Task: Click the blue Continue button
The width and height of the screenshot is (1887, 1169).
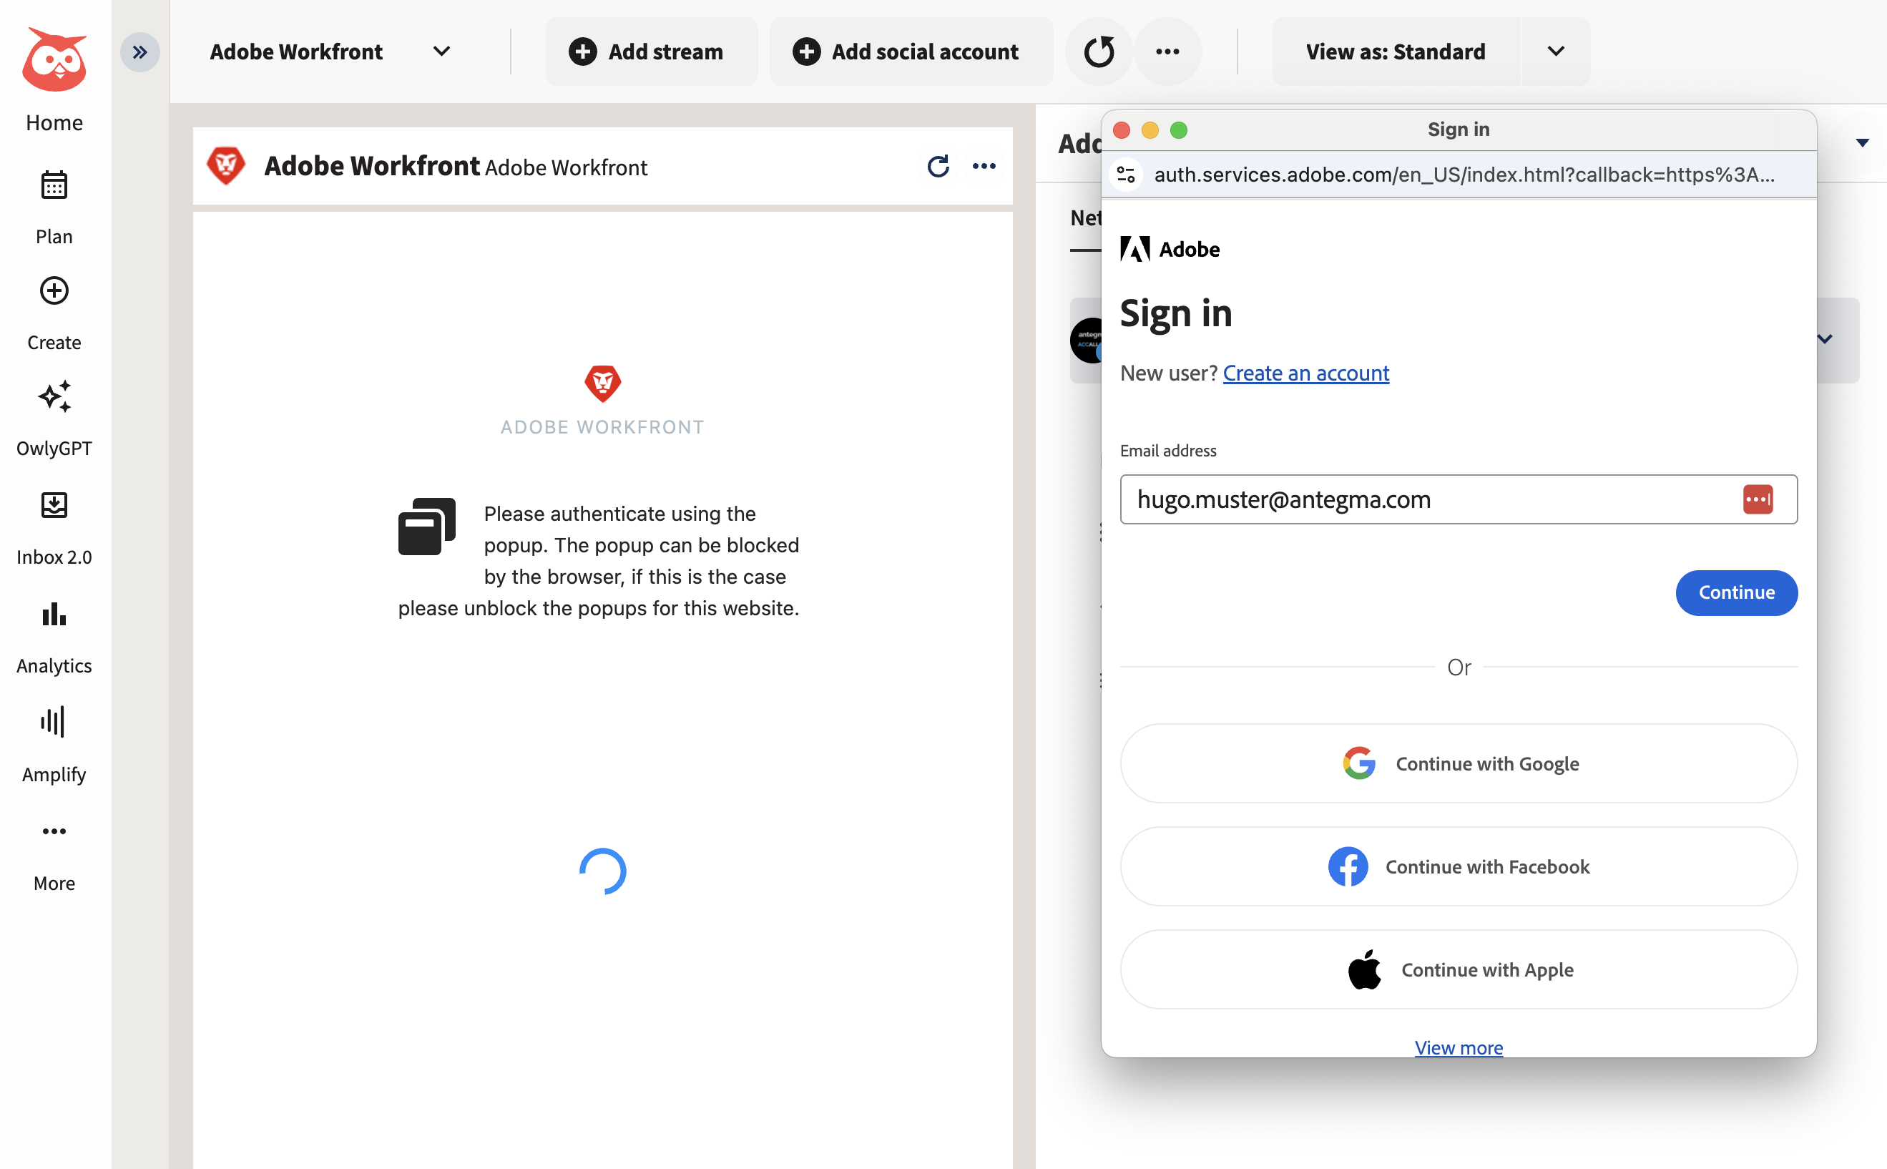Action: point(1736,593)
